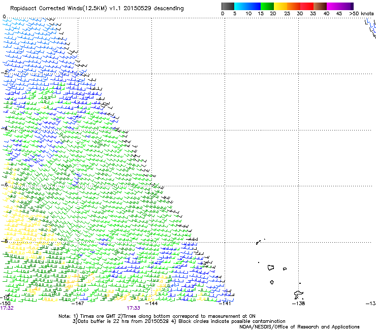
Task: Click the '>50 knots' legend label
Action: click(x=361, y=14)
